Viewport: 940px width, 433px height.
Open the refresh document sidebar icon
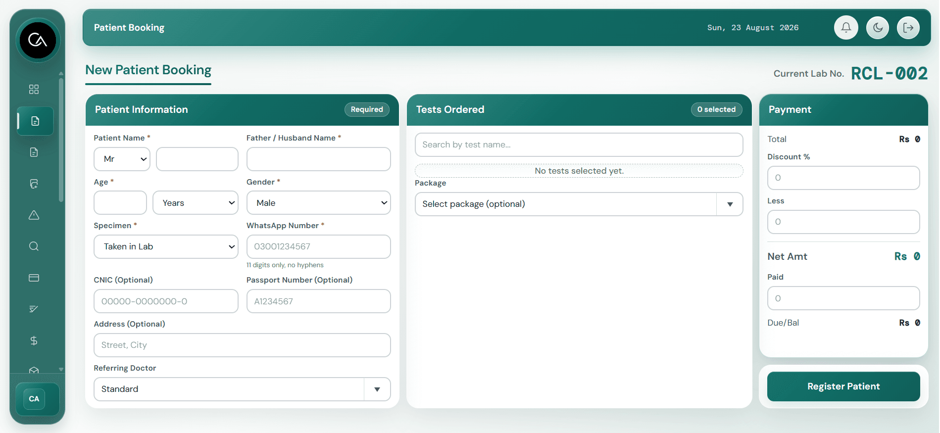[34, 184]
